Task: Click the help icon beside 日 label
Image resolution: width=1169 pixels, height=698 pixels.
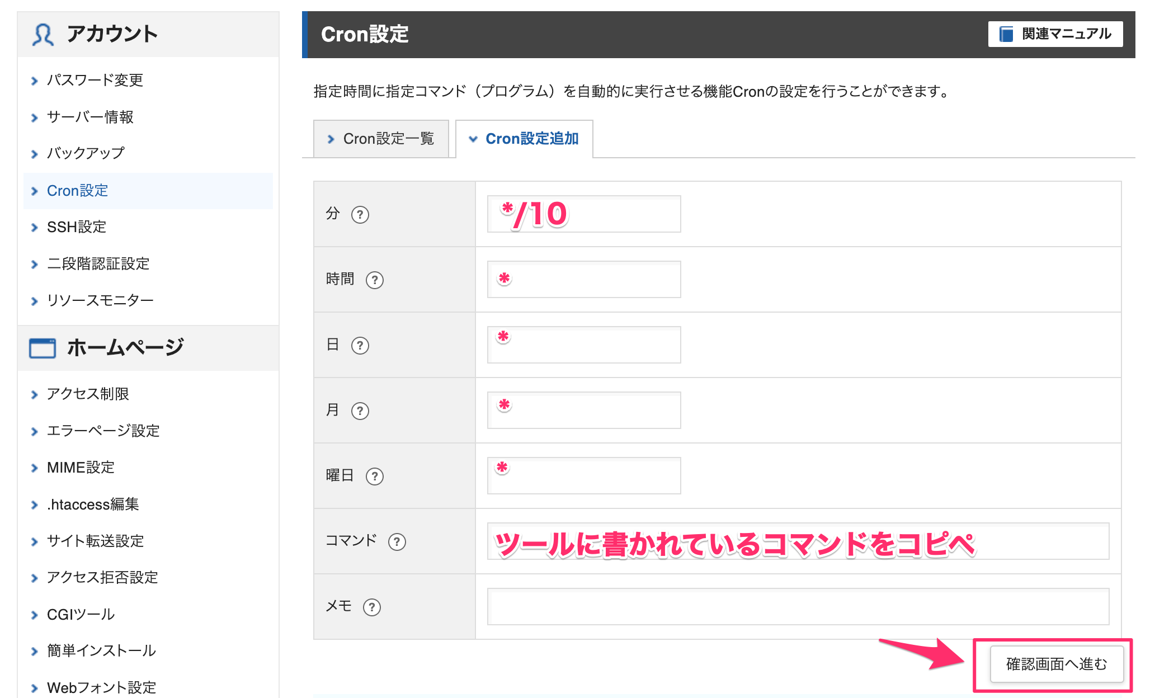Action: pyautogui.click(x=360, y=346)
